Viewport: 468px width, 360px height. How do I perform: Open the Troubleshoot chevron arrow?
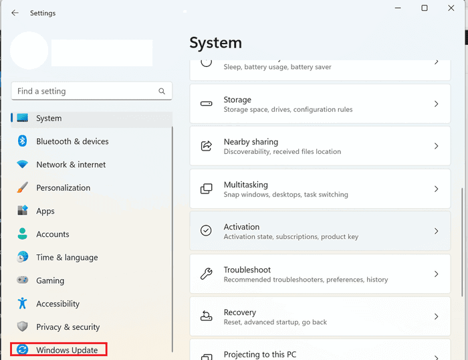tap(437, 274)
